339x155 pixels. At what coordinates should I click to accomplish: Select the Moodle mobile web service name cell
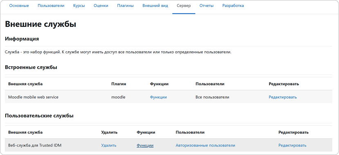click(x=33, y=97)
